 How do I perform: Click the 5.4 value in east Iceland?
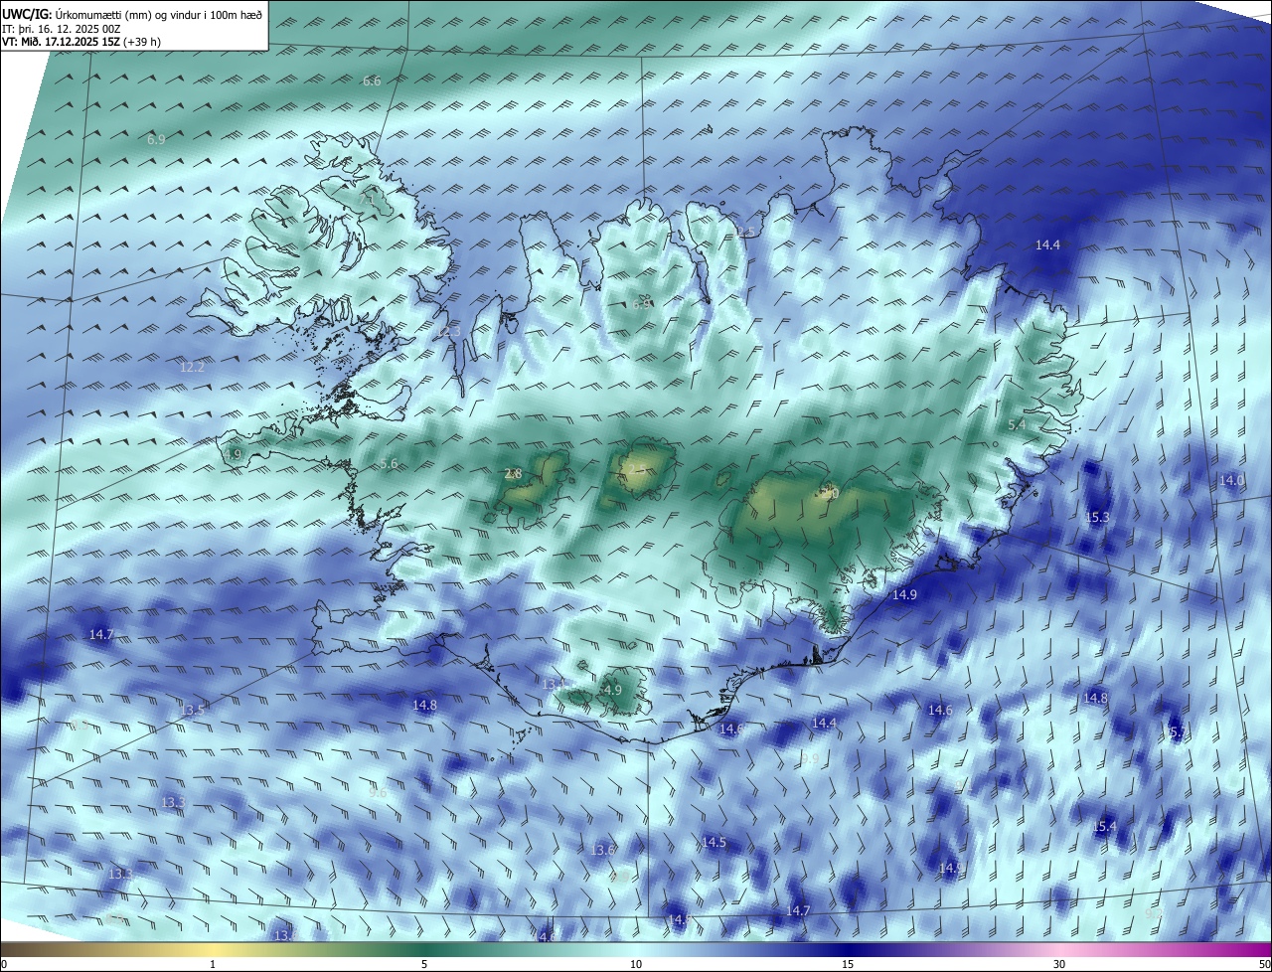pyautogui.click(x=1017, y=424)
